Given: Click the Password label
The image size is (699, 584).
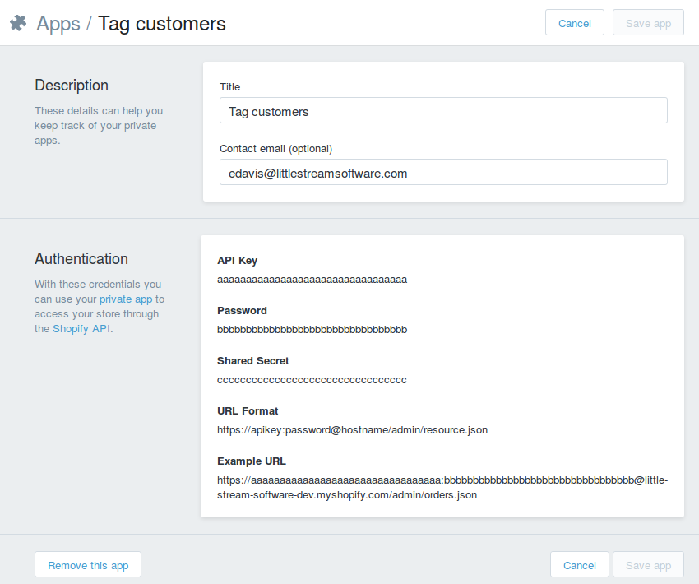Looking at the screenshot, I should coord(242,310).
